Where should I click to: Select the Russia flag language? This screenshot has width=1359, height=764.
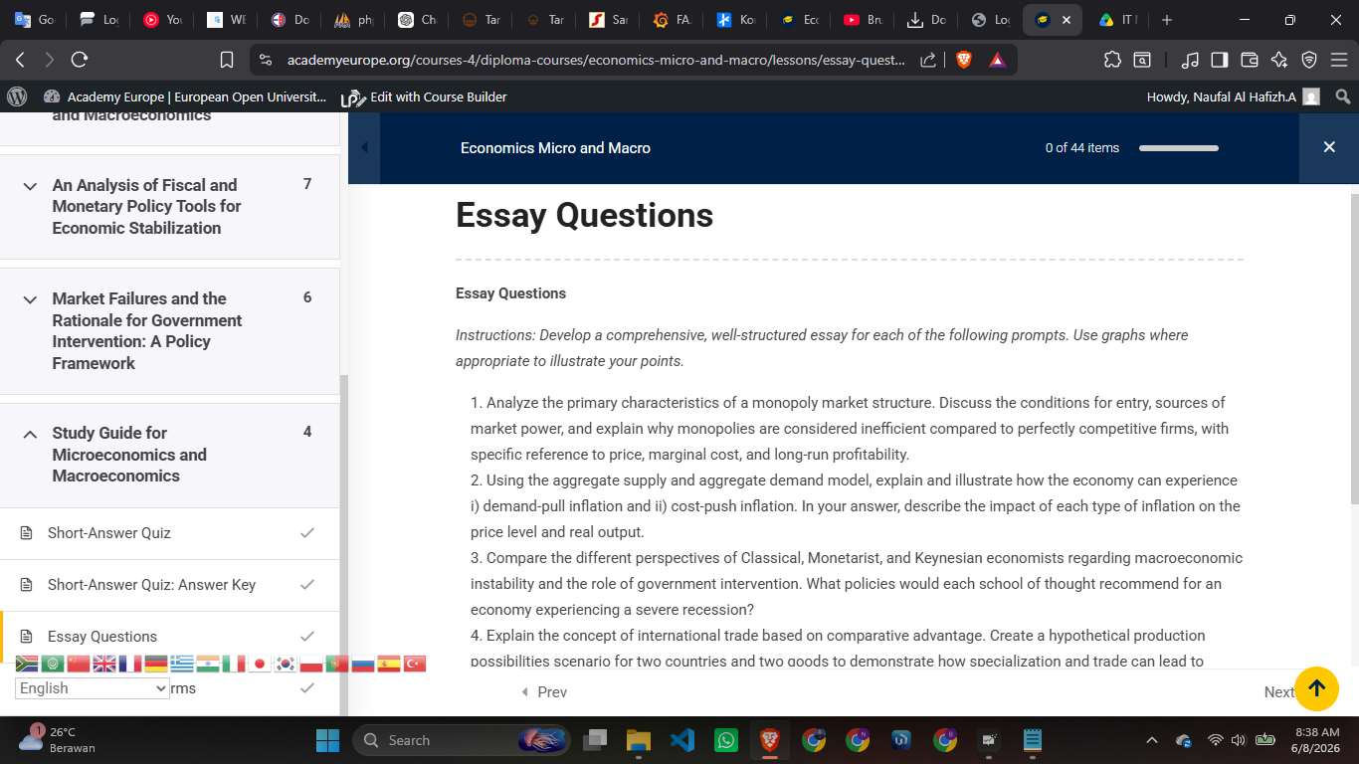363,664
